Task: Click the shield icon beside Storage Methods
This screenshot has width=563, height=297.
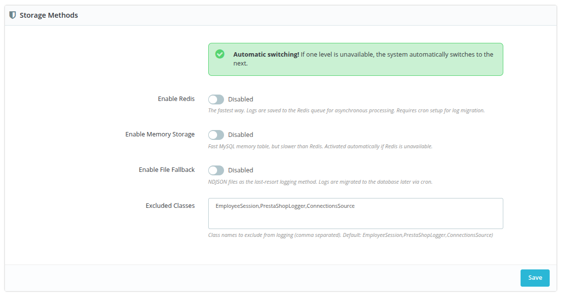Action: point(12,15)
